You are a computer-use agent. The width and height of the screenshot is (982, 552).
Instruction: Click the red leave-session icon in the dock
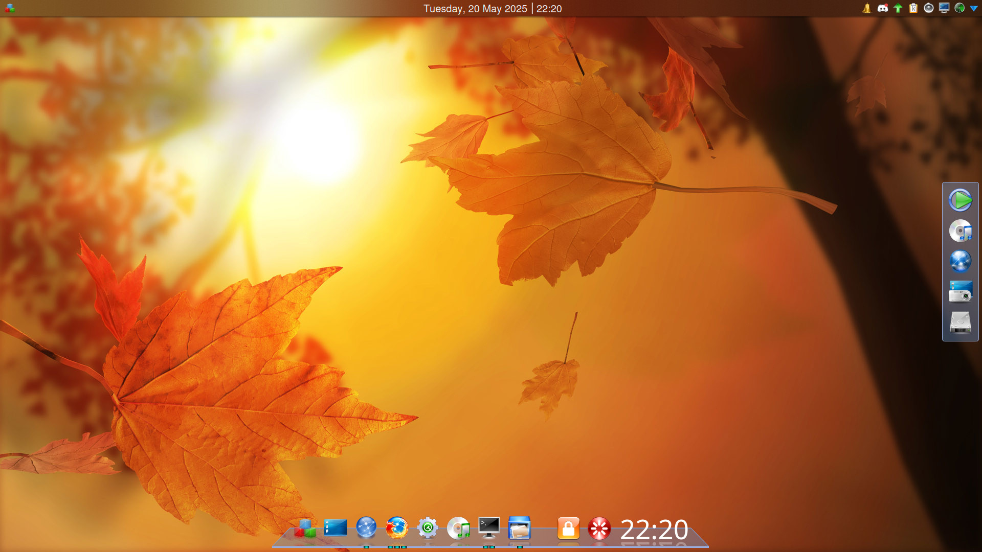tap(599, 528)
